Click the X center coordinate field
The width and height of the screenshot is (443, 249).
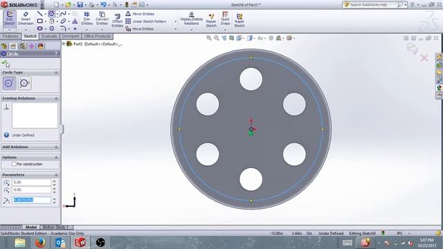pos(31,183)
